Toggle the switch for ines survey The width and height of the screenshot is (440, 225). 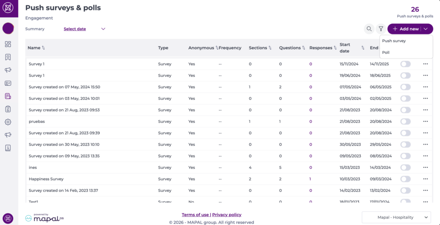(405, 167)
